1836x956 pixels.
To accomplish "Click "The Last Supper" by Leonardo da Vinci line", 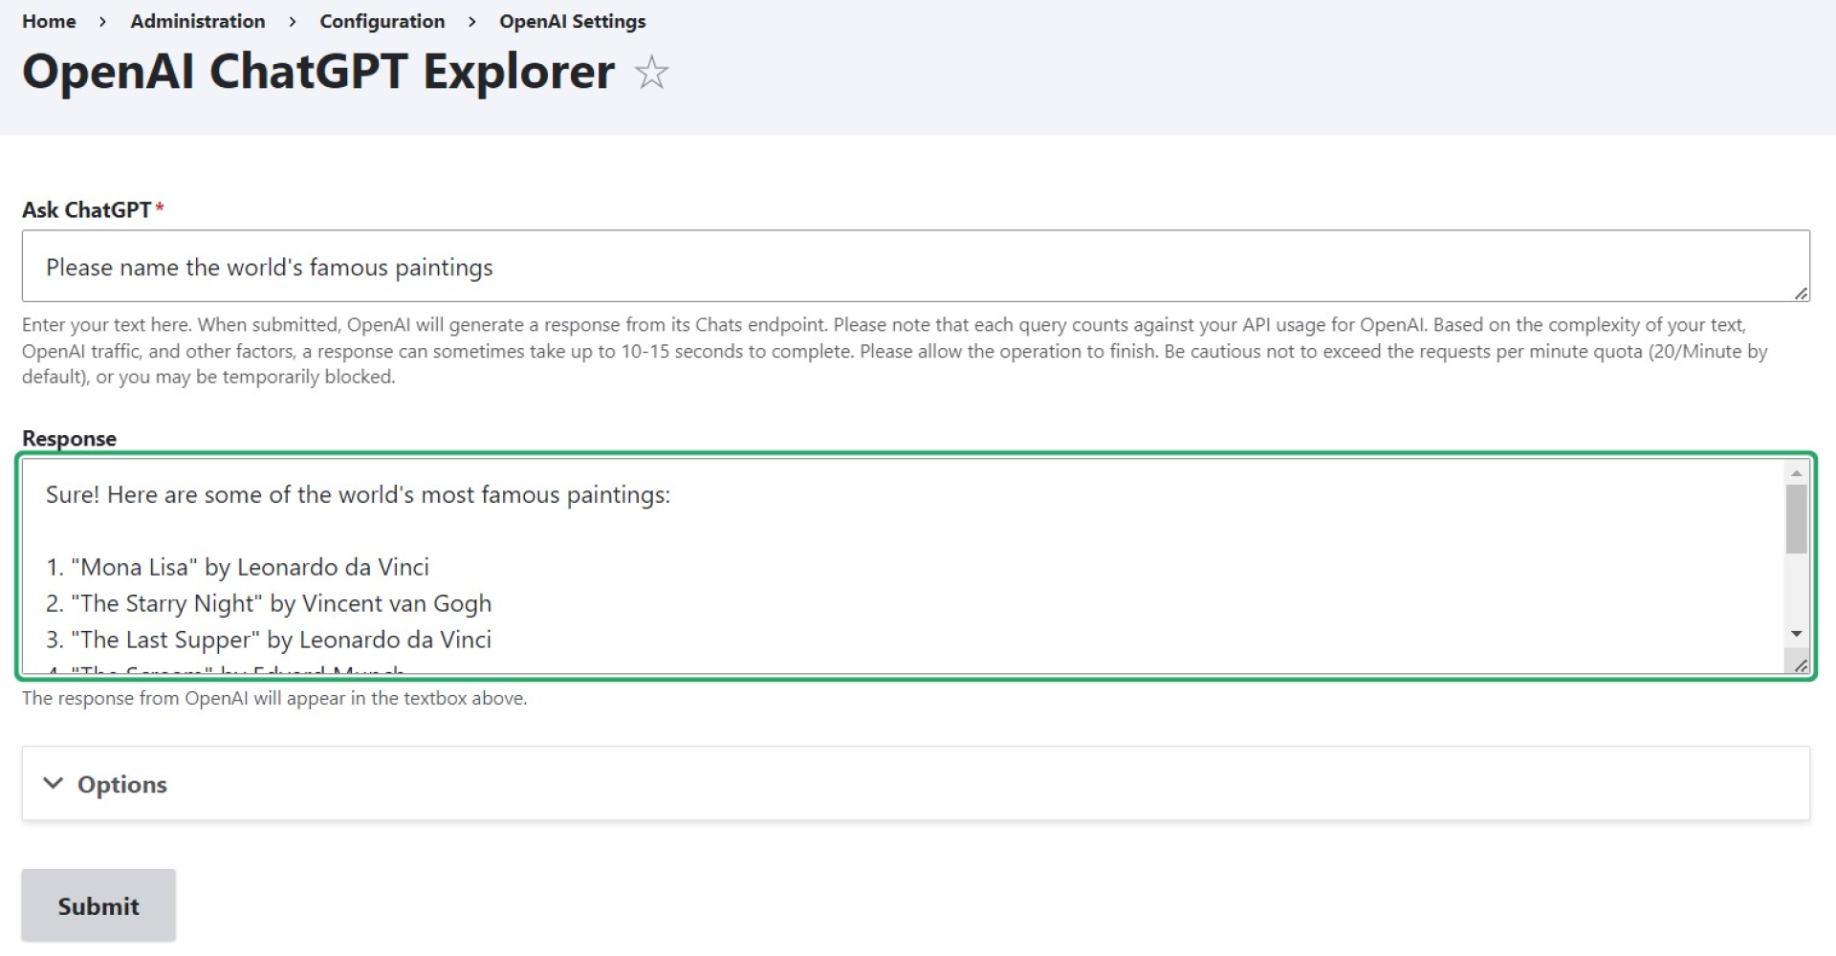I will pos(269,640).
